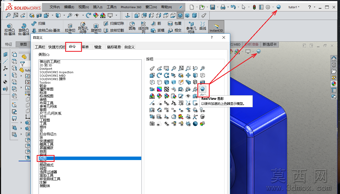This screenshot has width=340, height=194.
Task: Click the Fillet tool (圆角)
Action: [132, 26]
